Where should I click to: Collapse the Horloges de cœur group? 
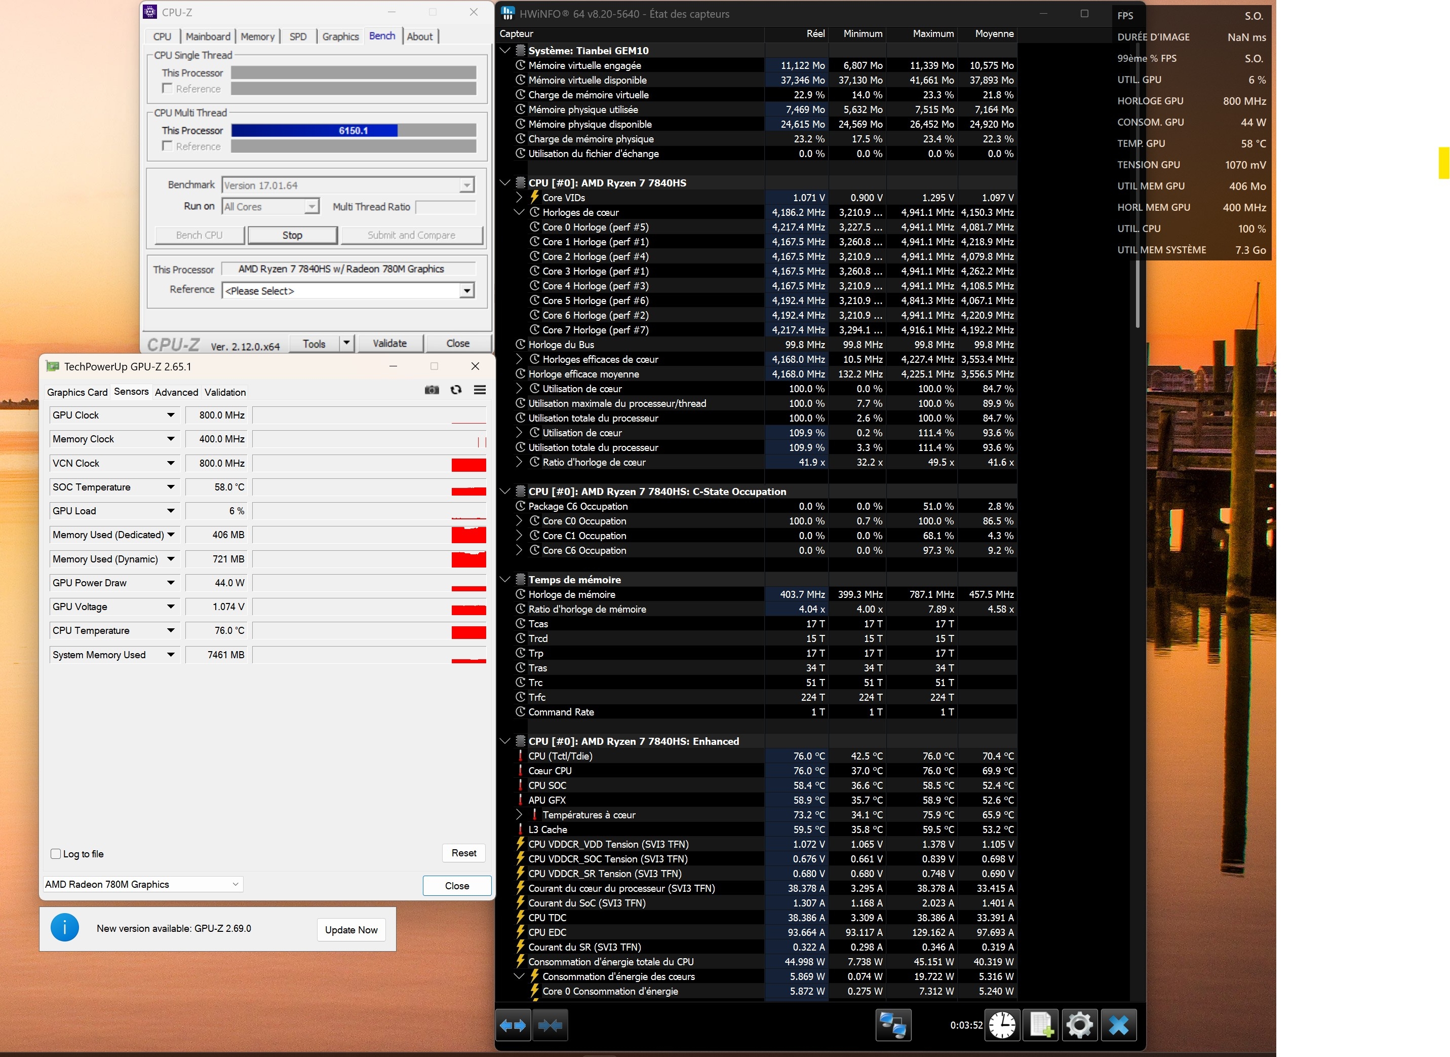pyautogui.click(x=519, y=212)
